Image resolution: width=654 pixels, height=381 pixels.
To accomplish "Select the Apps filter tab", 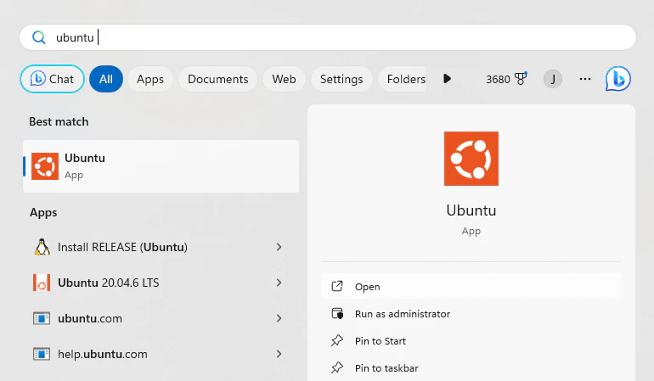I will tap(150, 79).
